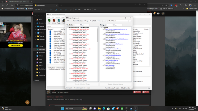The height and width of the screenshot is (111, 198).
Task: Click the scroll-to-top arrow on the webpage
Action: [28, 102]
